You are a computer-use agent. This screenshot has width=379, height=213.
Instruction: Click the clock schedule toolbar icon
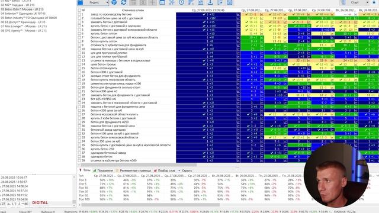coord(181,2)
